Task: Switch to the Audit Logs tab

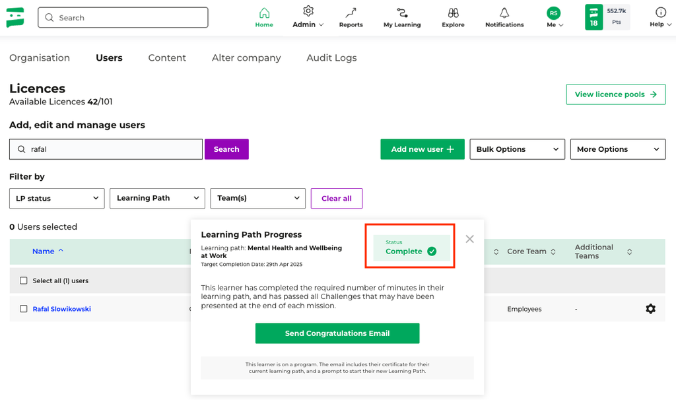Action: 331,58
